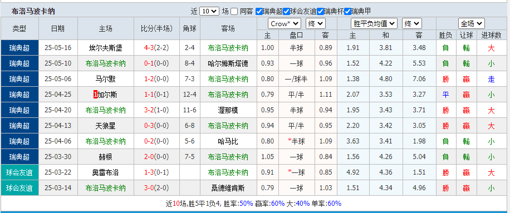
Task: Click the 类型 column header
Action: point(19,28)
